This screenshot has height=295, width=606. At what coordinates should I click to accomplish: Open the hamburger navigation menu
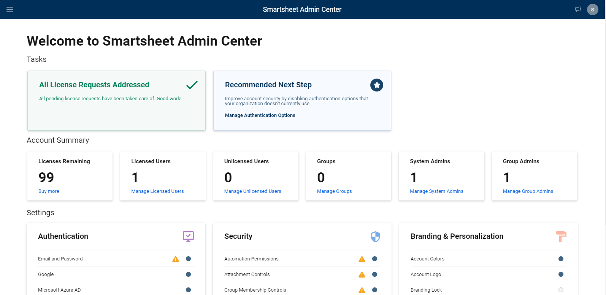coord(10,9)
